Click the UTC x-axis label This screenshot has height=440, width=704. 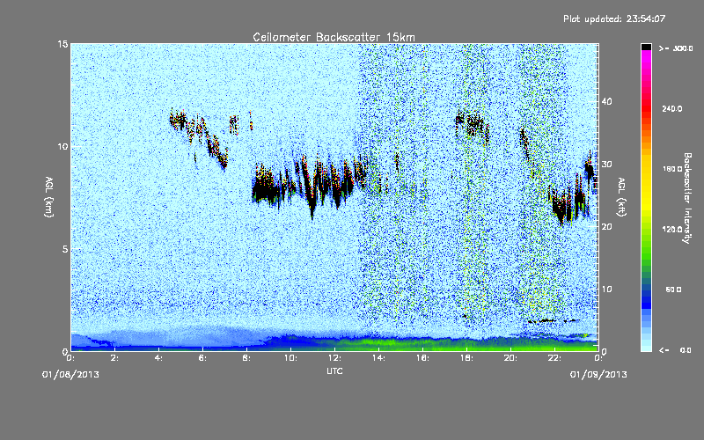click(334, 370)
